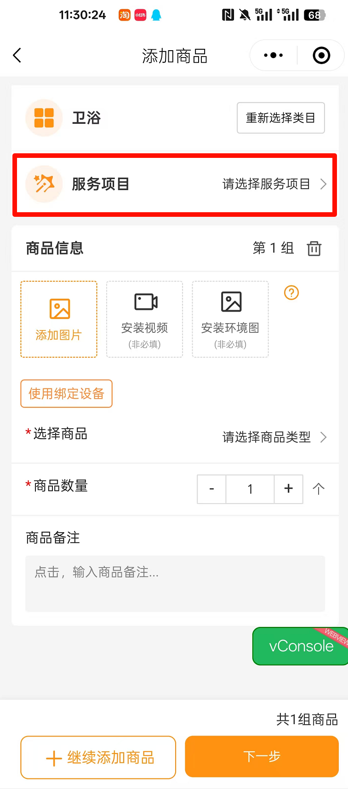Decrease product quantity with minus button

[x=211, y=489]
